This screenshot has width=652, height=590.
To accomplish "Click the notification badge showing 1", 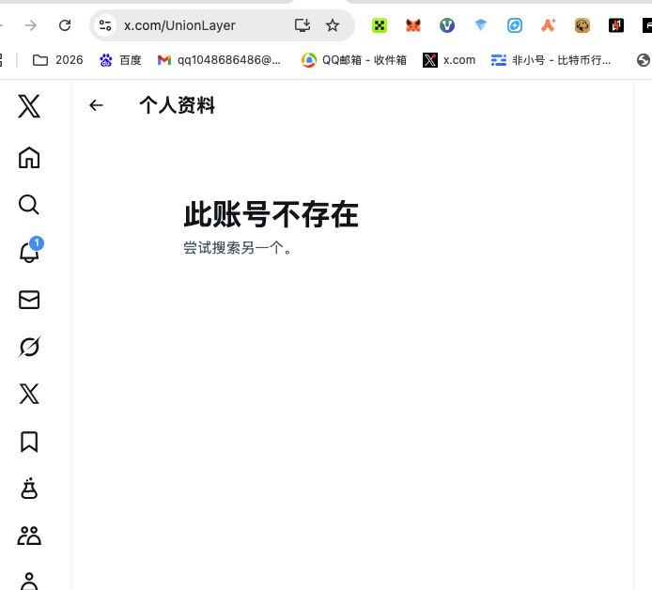I will pos(37,242).
